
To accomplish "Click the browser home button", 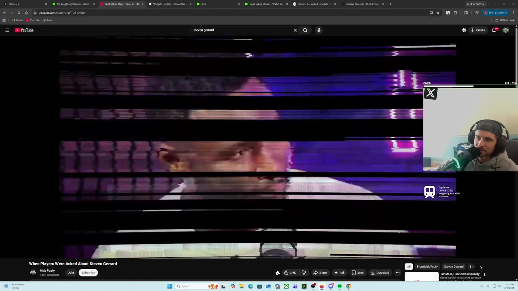I will point(26,13).
